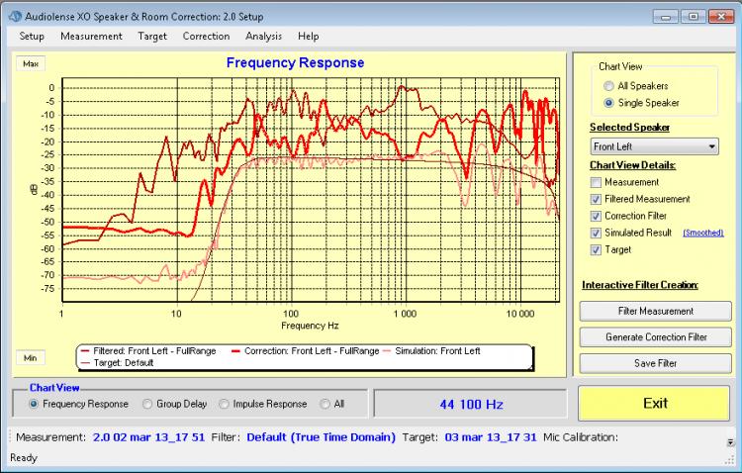Choose Group Delay chart view
This screenshot has height=473, width=742.
click(x=148, y=404)
